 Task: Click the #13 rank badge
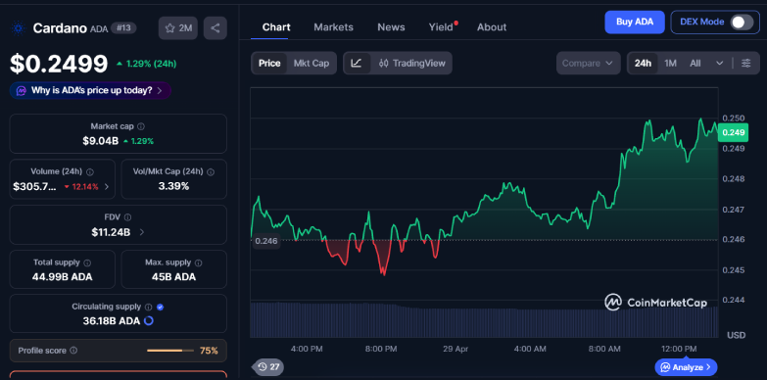[123, 27]
